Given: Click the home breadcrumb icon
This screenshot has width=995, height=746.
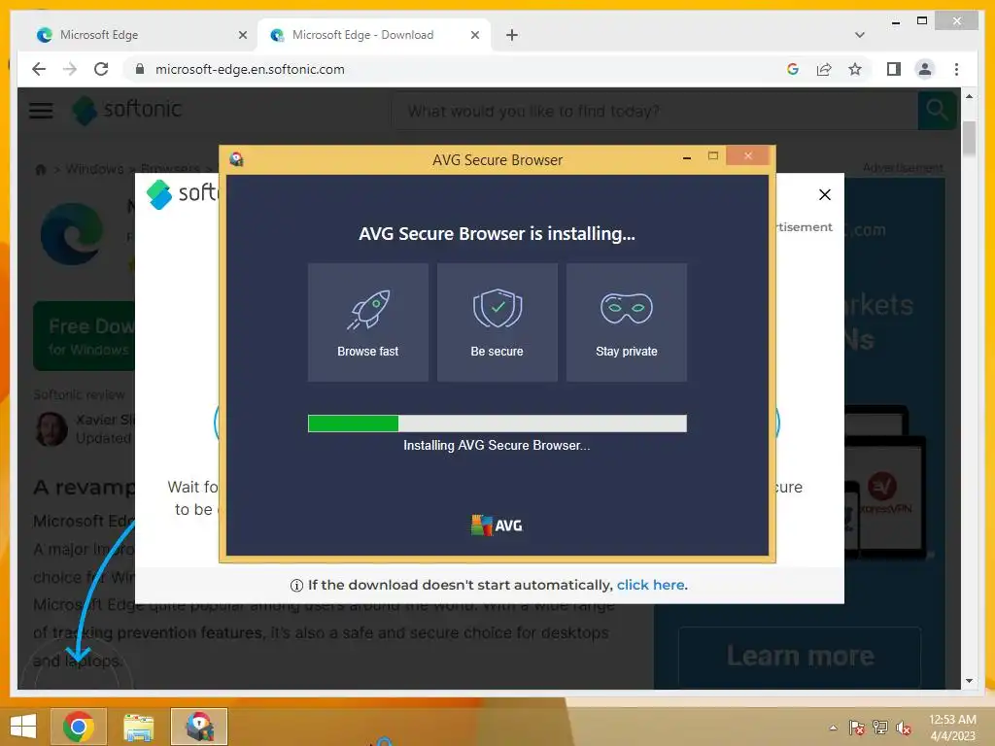Looking at the screenshot, I should pos(41,169).
